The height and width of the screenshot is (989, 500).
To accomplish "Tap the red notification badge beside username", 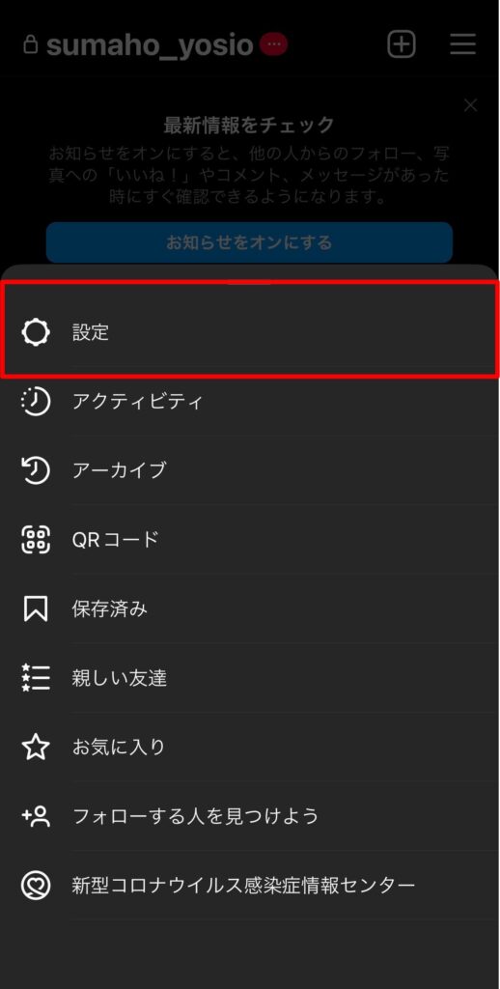I will [273, 44].
